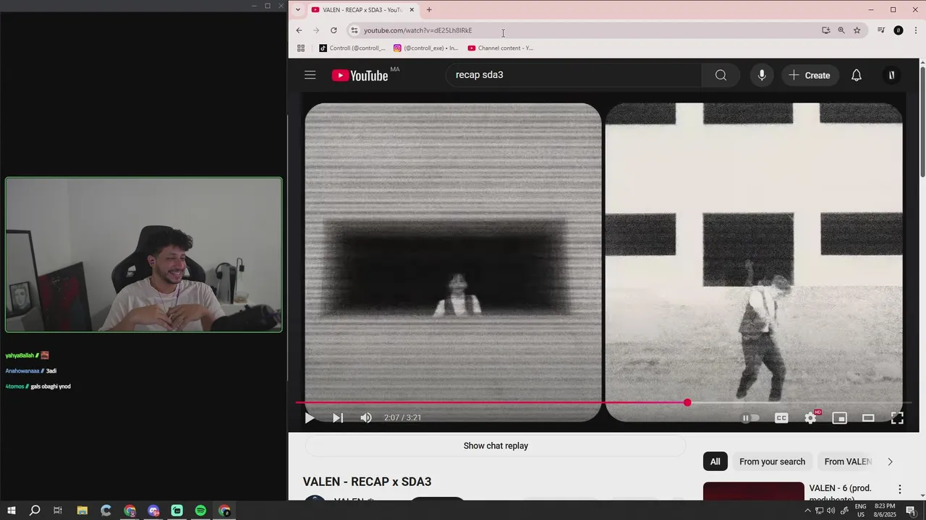This screenshot has height=520, width=926.
Task: Go back in the browser
Action: tap(299, 30)
